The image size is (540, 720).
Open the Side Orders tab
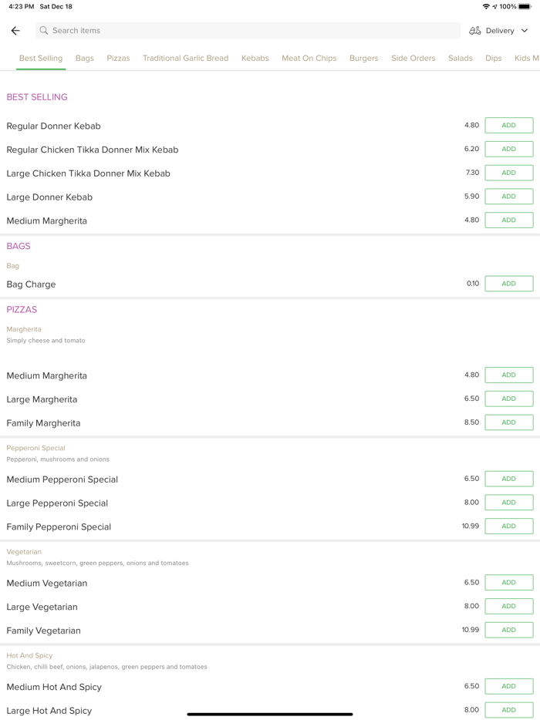[x=413, y=58]
